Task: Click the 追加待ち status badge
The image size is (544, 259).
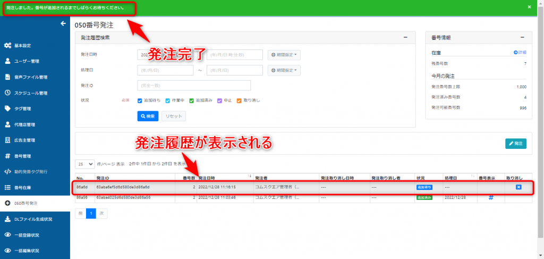Action: pyautogui.click(x=424, y=187)
